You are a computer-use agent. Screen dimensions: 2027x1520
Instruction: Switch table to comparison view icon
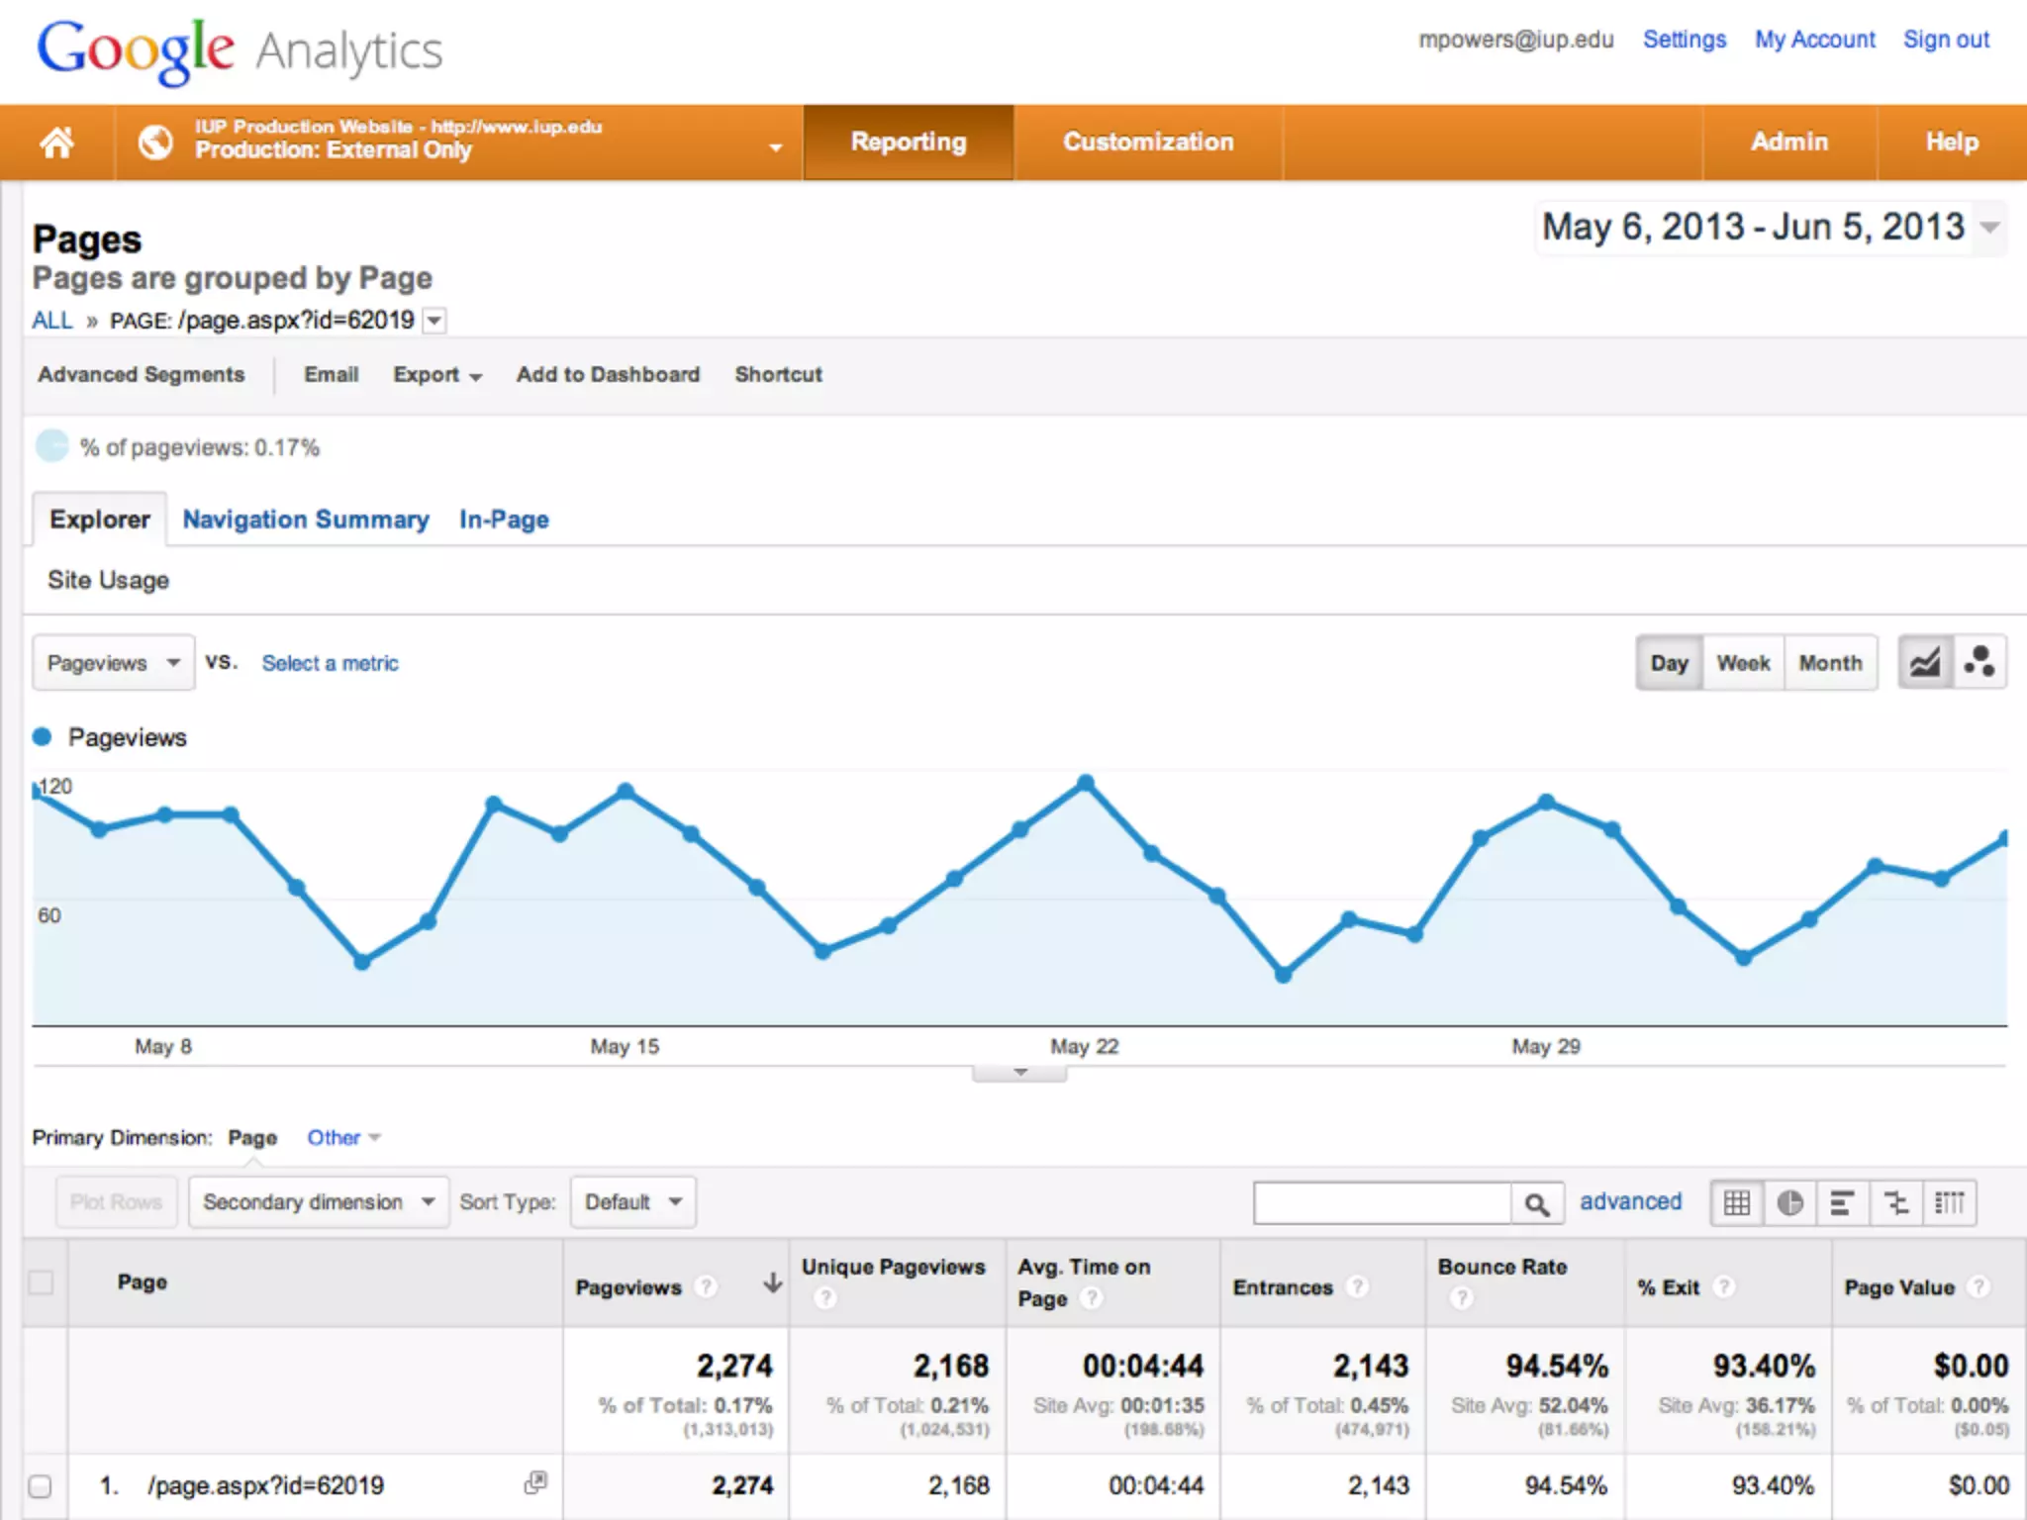click(x=1895, y=1202)
